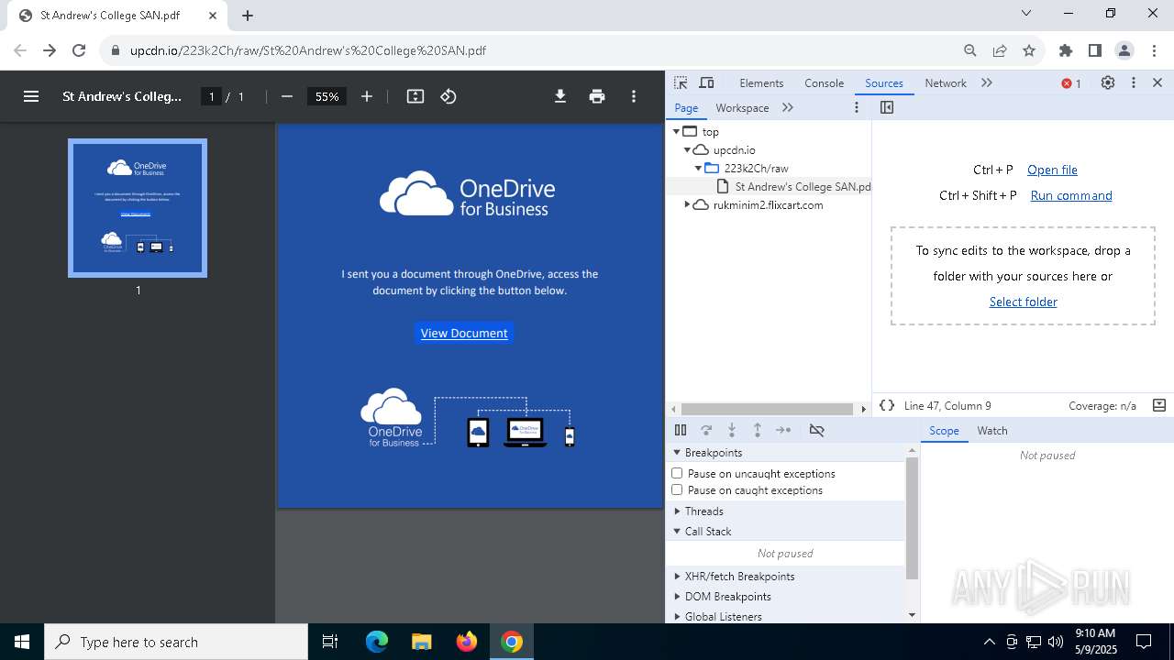Zoom in the PDF with plus button

click(367, 96)
